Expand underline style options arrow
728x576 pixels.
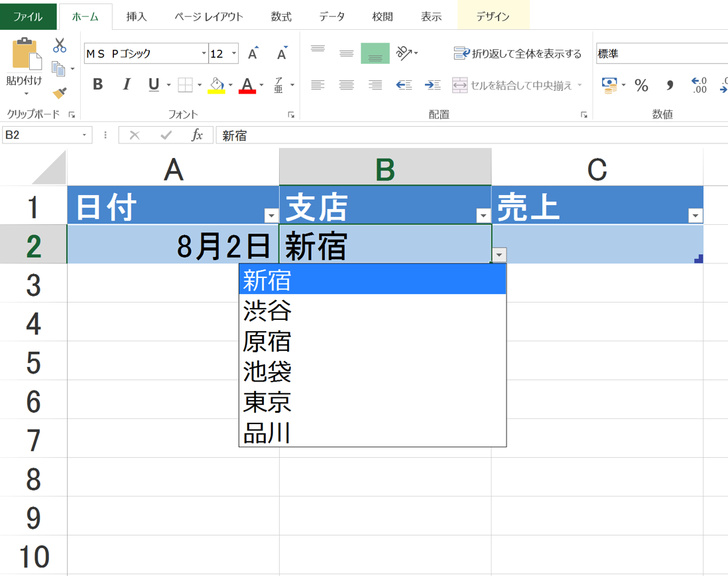168,85
